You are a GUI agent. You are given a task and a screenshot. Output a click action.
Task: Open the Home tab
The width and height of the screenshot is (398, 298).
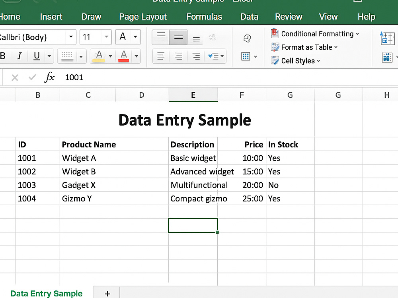pos(10,17)
